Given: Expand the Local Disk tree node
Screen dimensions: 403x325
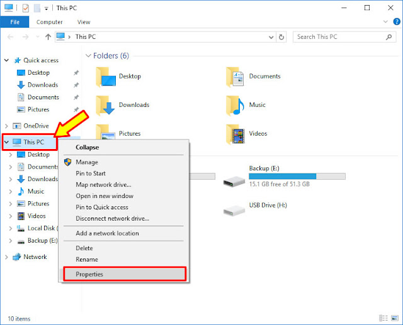Looking at the screenshot, I should click(x=11, y=228).
